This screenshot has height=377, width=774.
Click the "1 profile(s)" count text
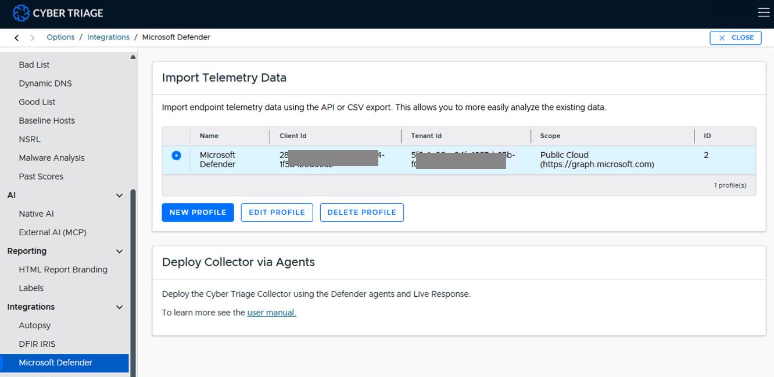click(730, 185)
